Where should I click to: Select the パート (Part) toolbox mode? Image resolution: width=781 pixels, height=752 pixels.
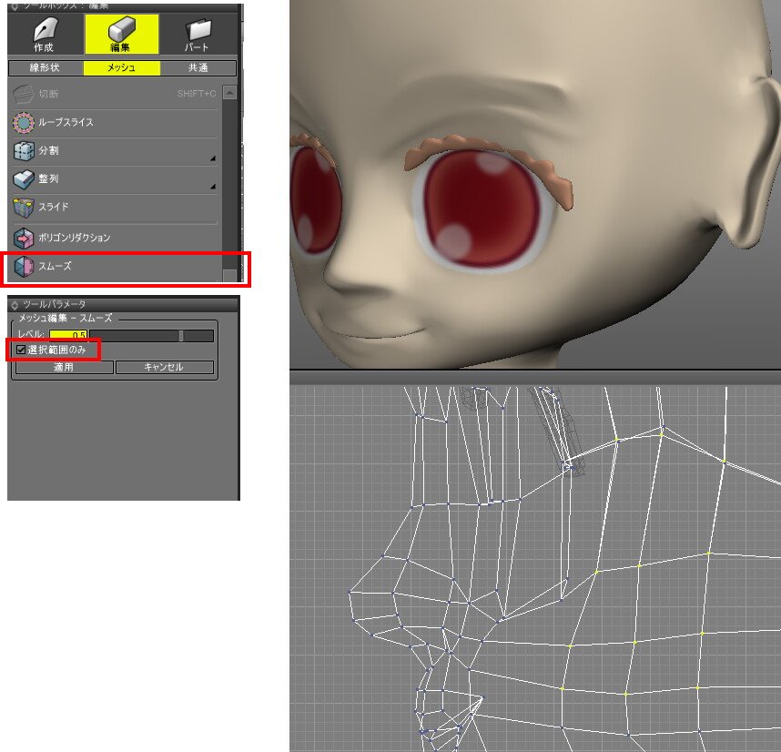coord(198,34)
